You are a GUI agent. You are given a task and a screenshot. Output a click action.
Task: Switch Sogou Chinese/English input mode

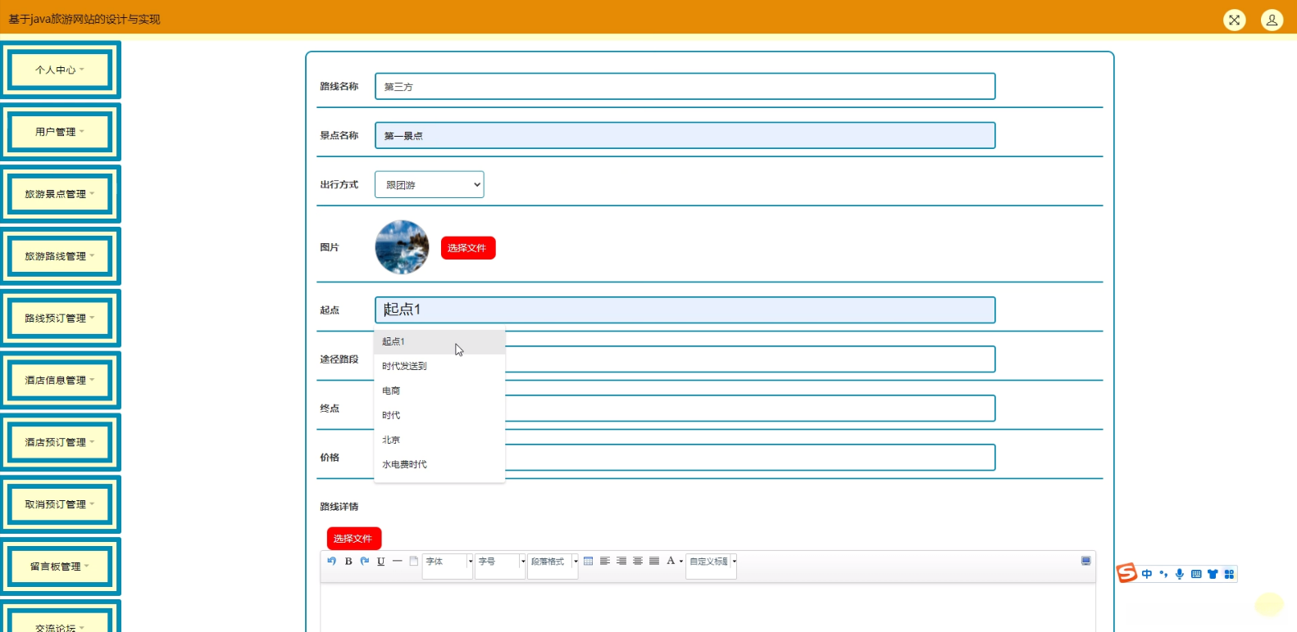[x=1147, y=574]
